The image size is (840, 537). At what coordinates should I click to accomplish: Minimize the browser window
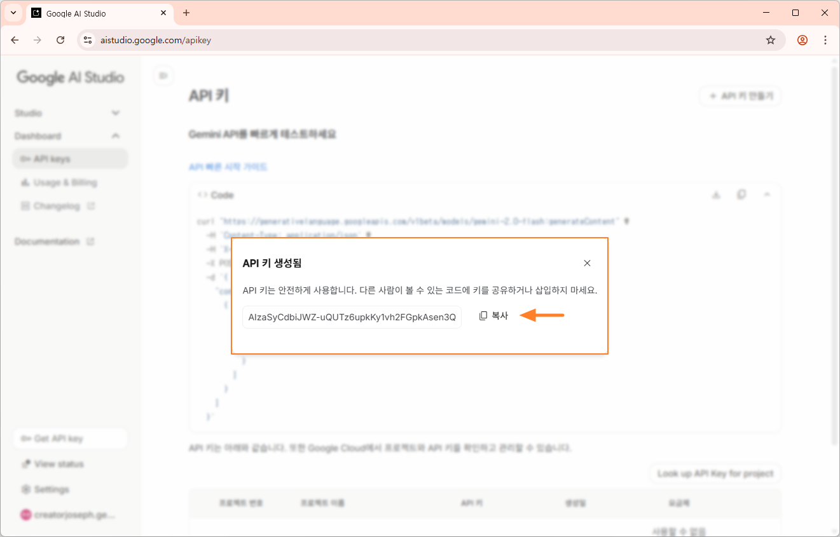click(766, 13)
